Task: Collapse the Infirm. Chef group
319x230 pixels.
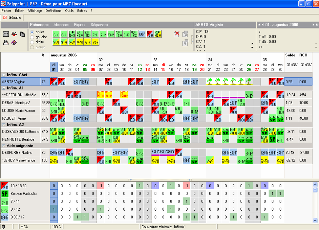Action: tap(4, 75)
